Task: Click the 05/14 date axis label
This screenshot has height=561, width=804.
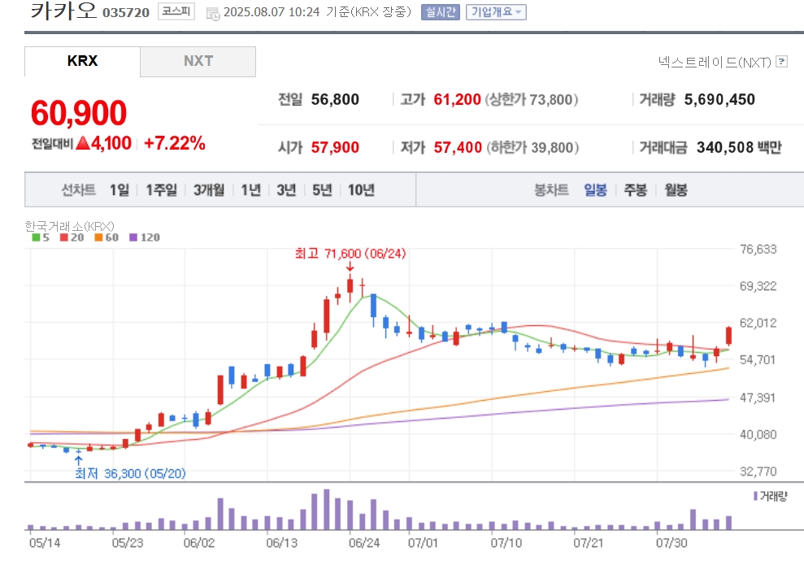Action: 45,543
